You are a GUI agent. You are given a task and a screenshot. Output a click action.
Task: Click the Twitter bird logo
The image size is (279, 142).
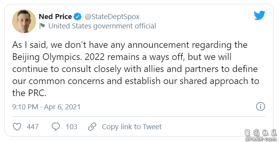click(259, 15)
